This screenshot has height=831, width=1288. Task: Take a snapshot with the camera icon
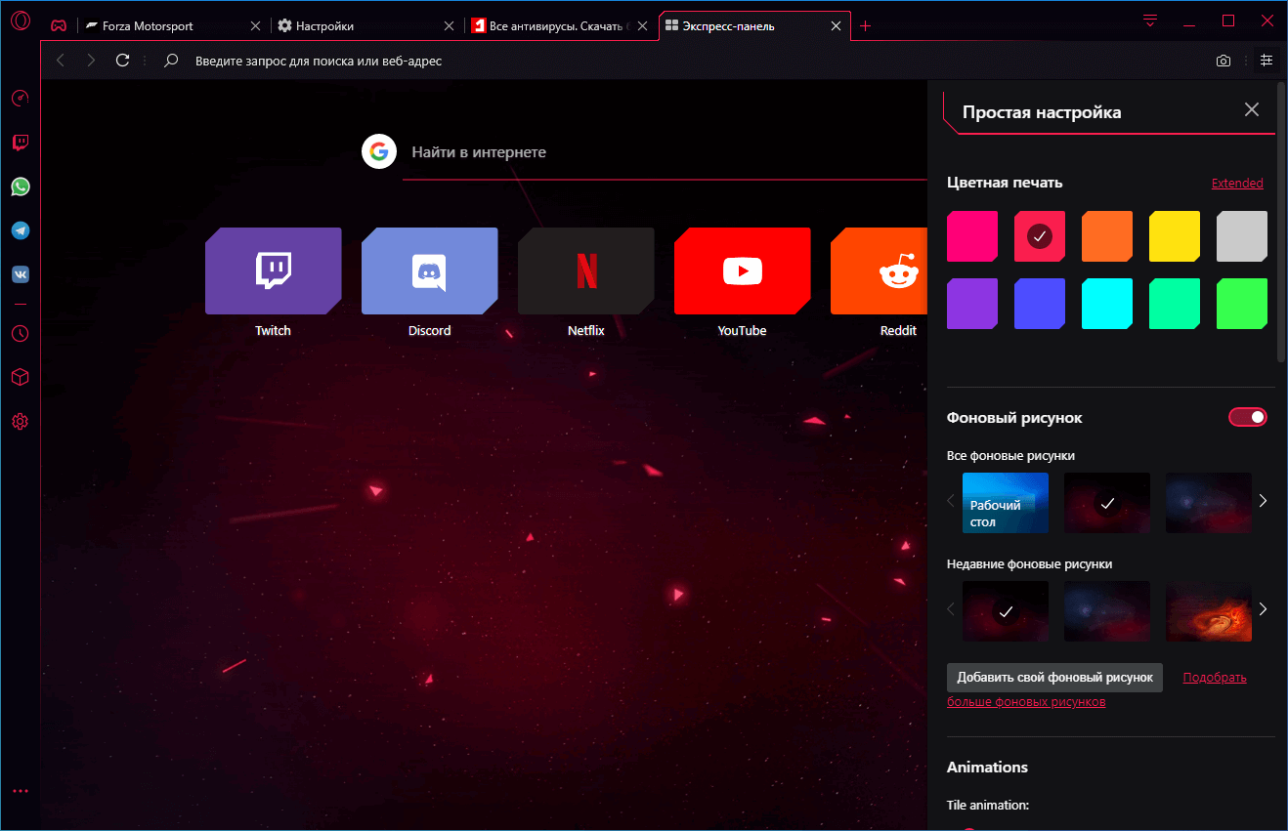(1224, 61)
